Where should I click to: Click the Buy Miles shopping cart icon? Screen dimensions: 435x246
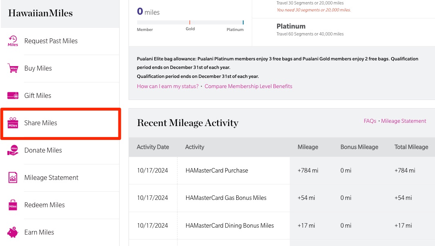(13, 68)
